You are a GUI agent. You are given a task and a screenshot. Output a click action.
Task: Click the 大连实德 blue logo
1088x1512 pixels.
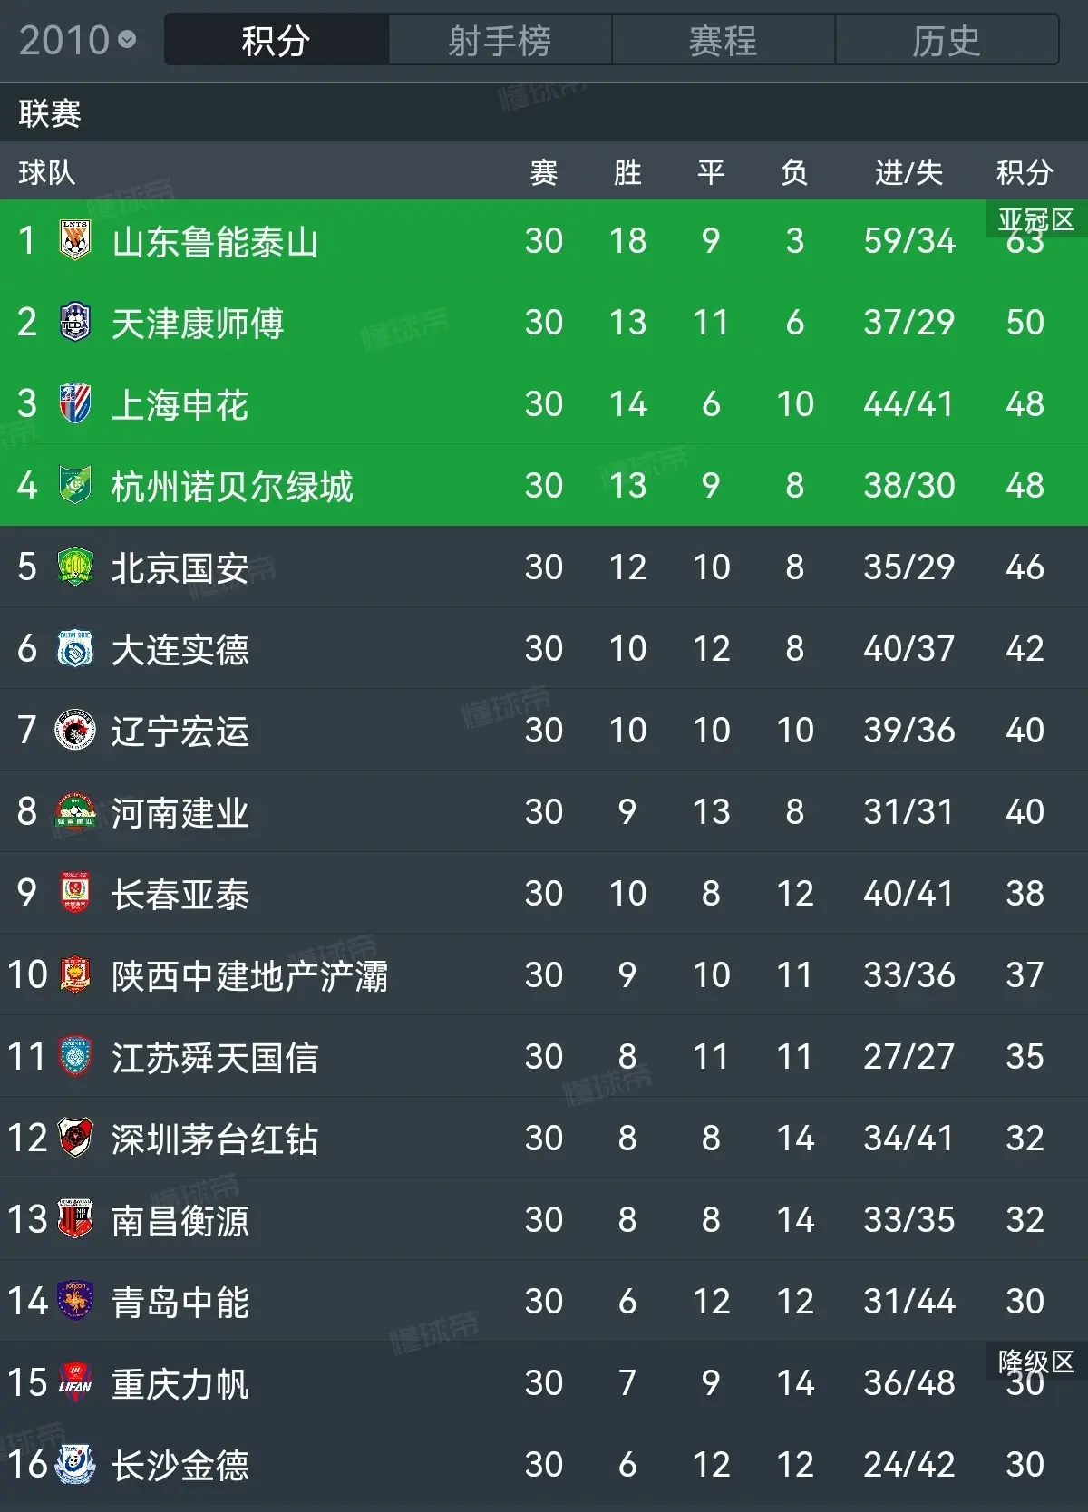(75, 648)
